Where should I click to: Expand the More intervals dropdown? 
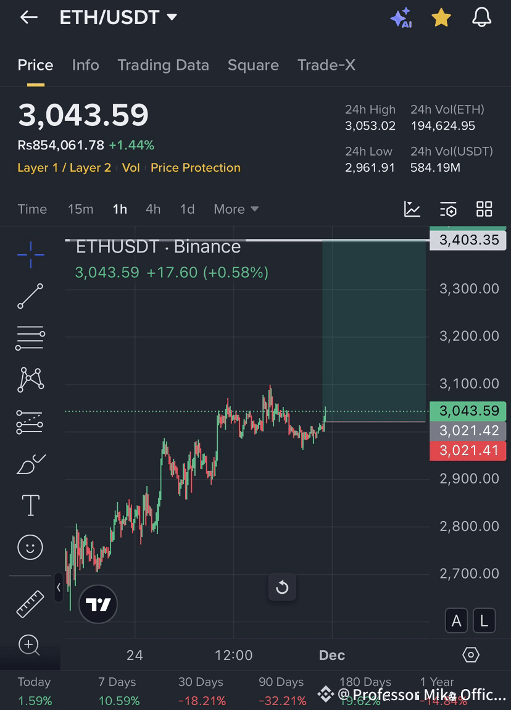pyautogui.click(x=236, y=209)
